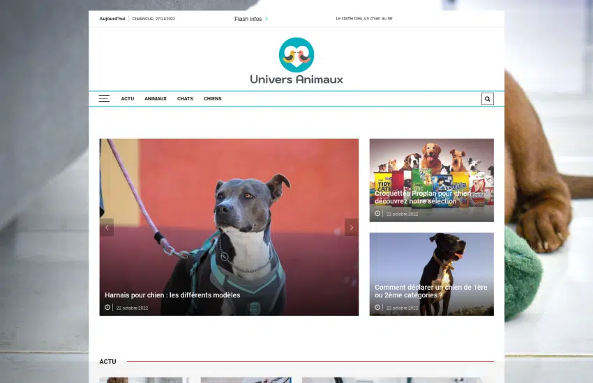Open Comment déclarer un chien article title
593x383 pixels.
430,291
